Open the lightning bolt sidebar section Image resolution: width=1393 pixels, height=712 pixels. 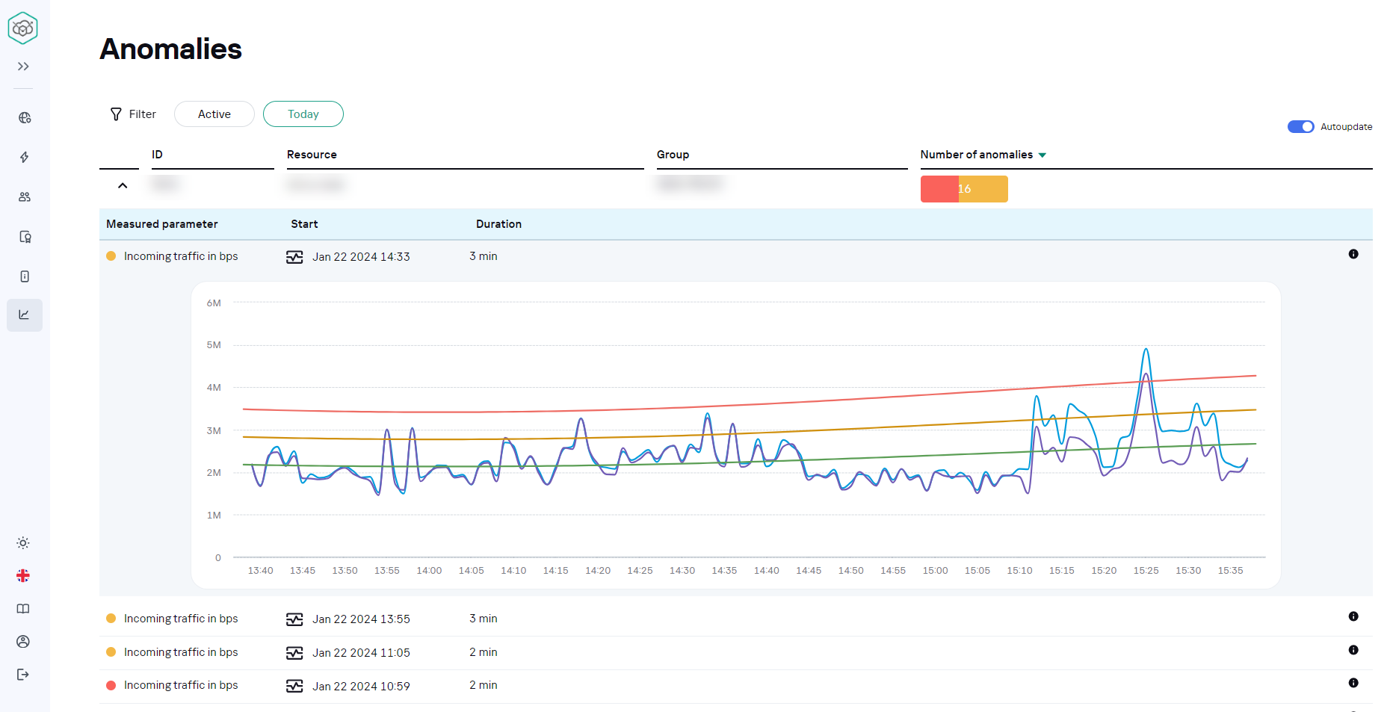click(x=25, y=158)
